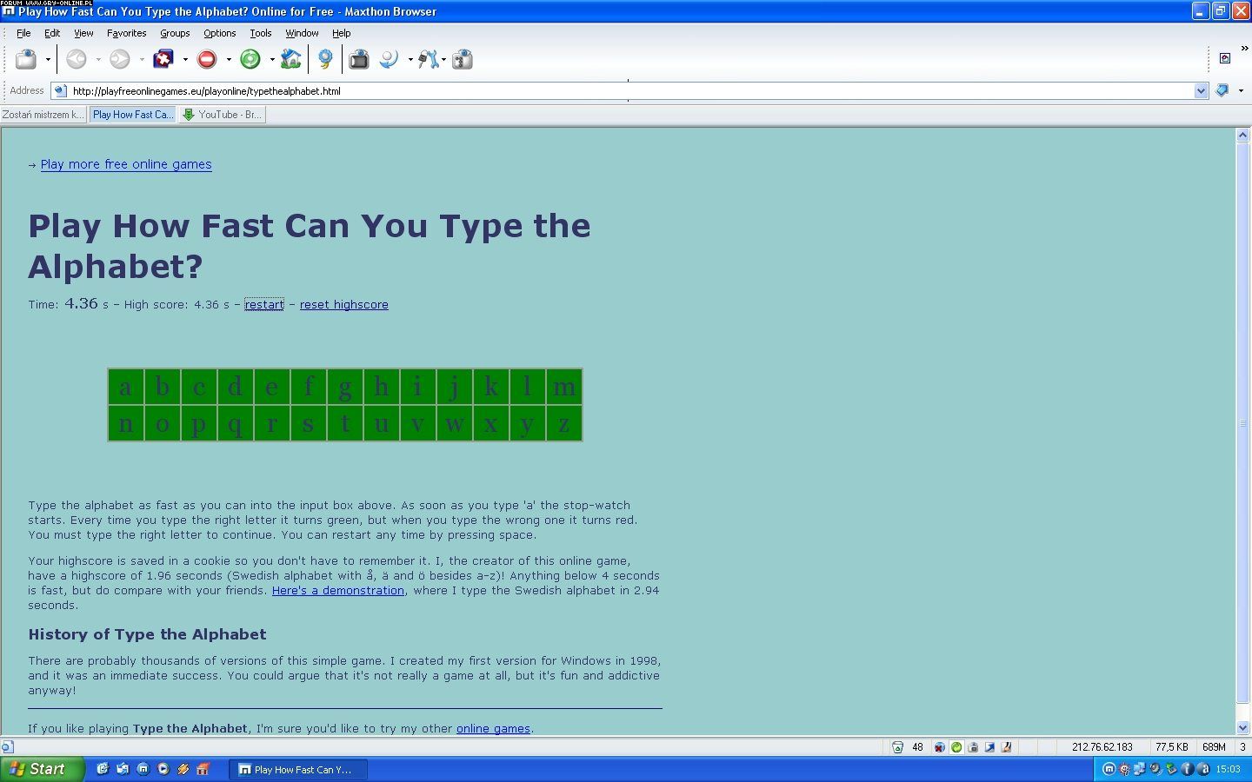
Task: Click the close-tab icon with the red X
Action: coord(163,59)
